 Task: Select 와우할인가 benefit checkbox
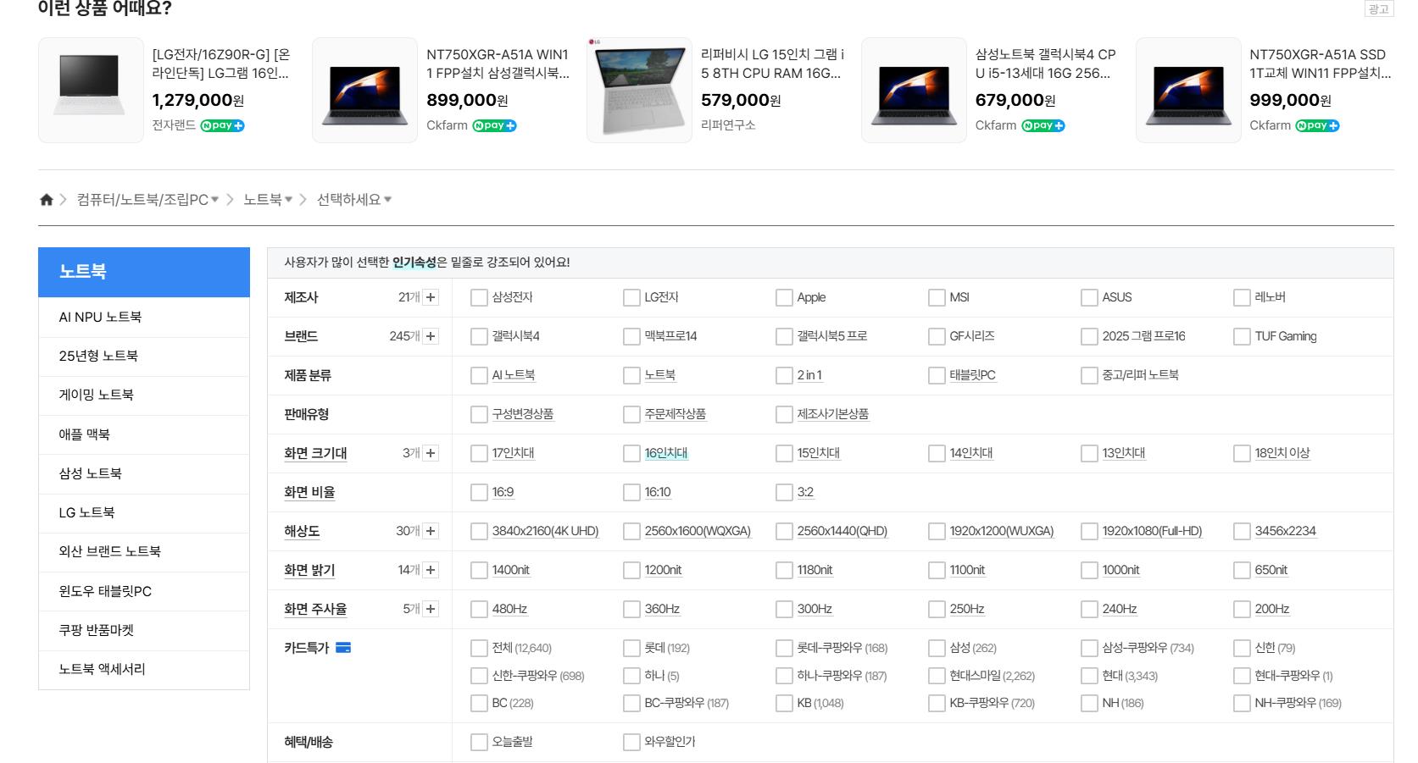631,742
